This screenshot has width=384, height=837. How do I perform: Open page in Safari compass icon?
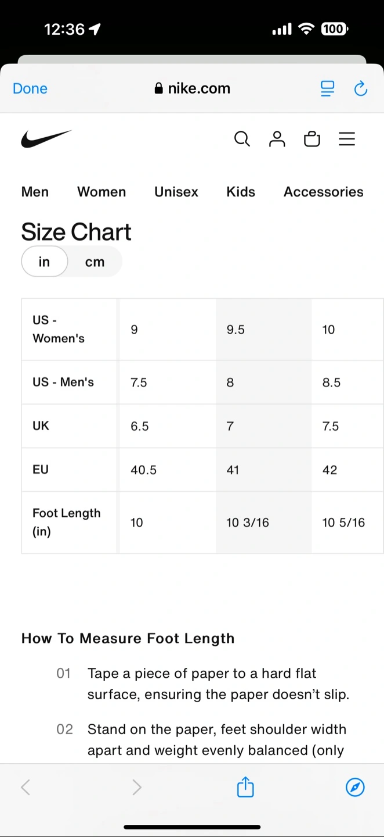[x=355, y=787]
